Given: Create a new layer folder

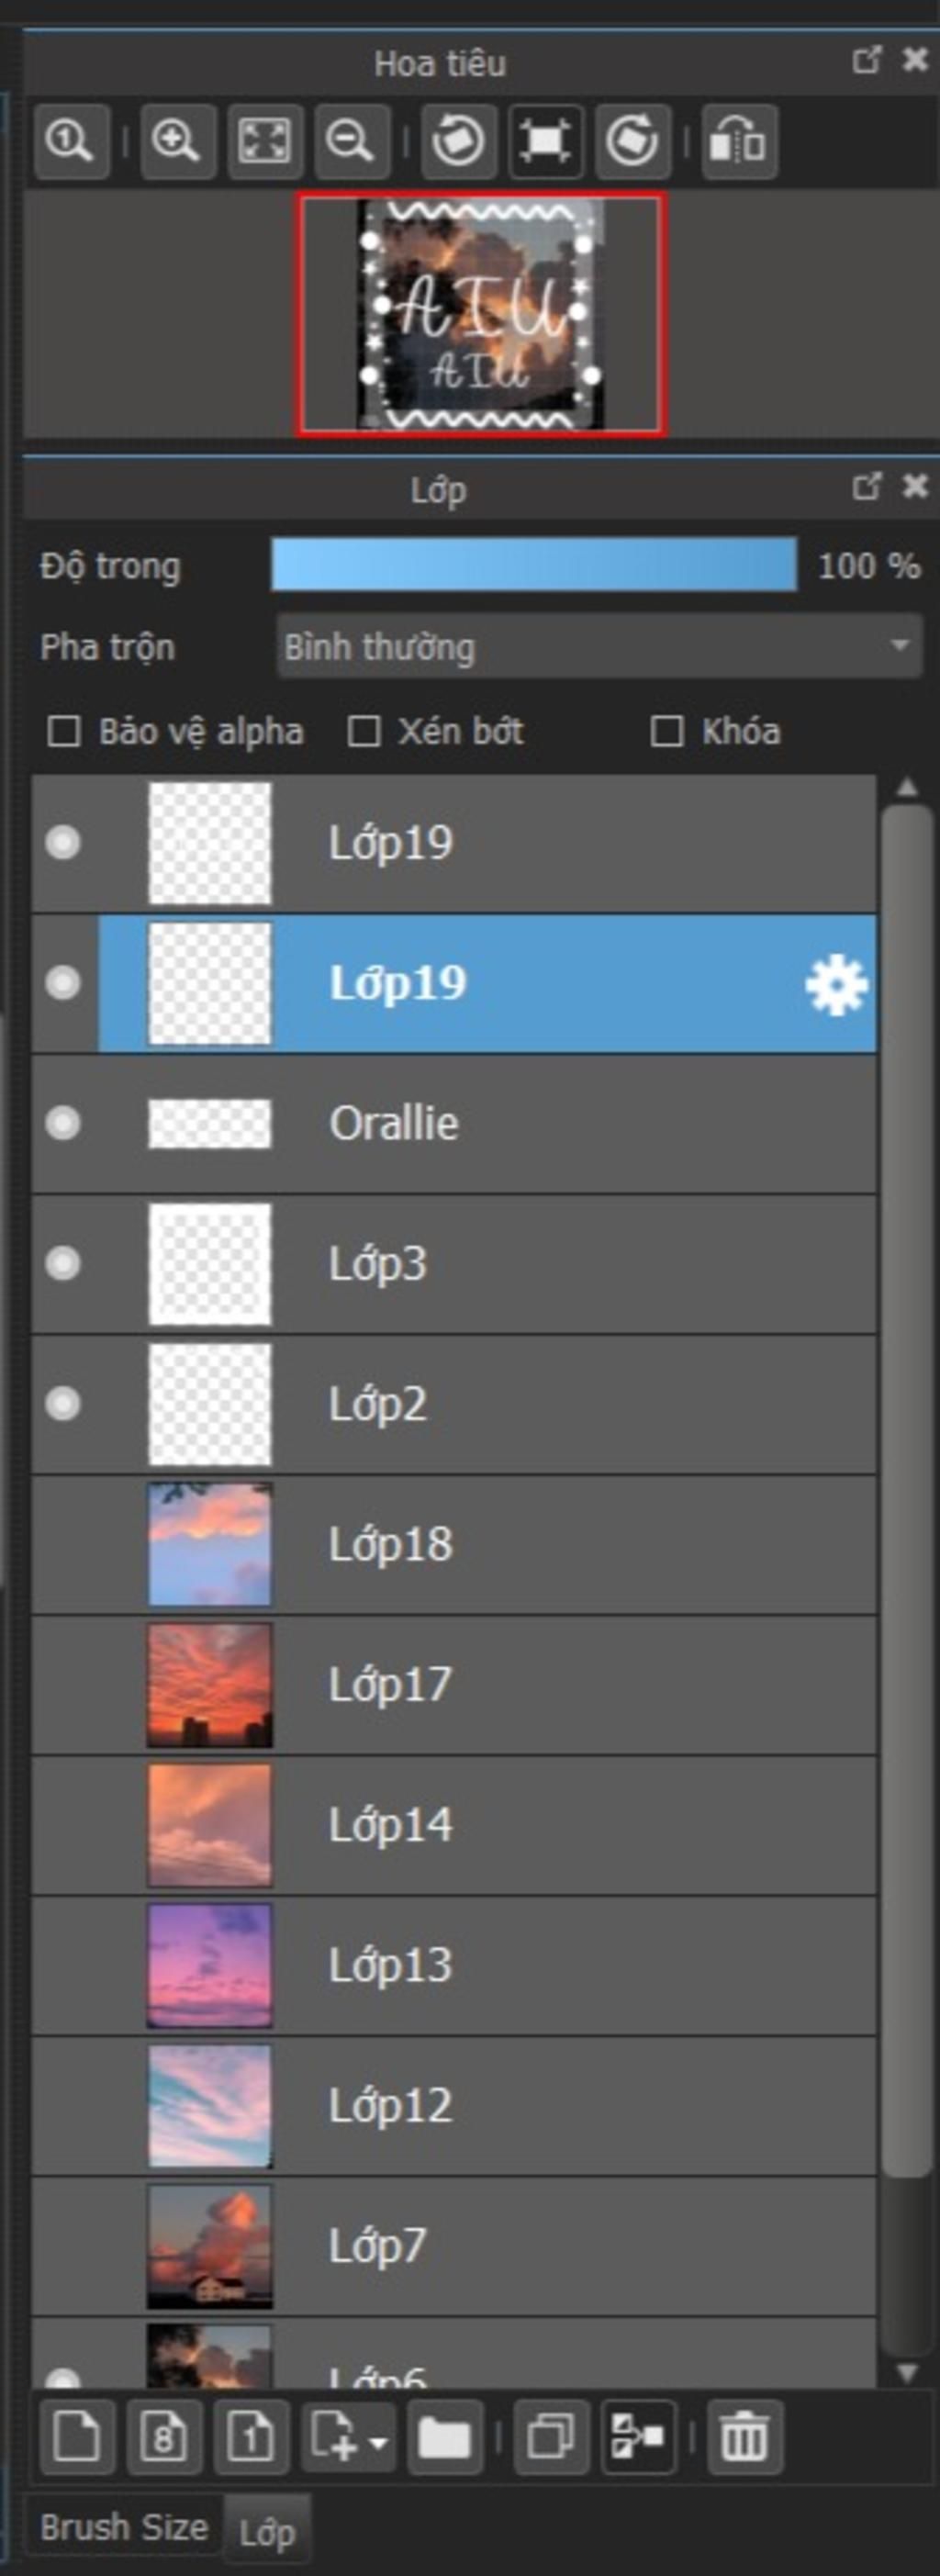Looking at the screenshot, I should (x=445, y=2435).
